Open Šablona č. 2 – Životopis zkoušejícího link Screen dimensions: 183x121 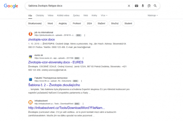click(54, 85)
